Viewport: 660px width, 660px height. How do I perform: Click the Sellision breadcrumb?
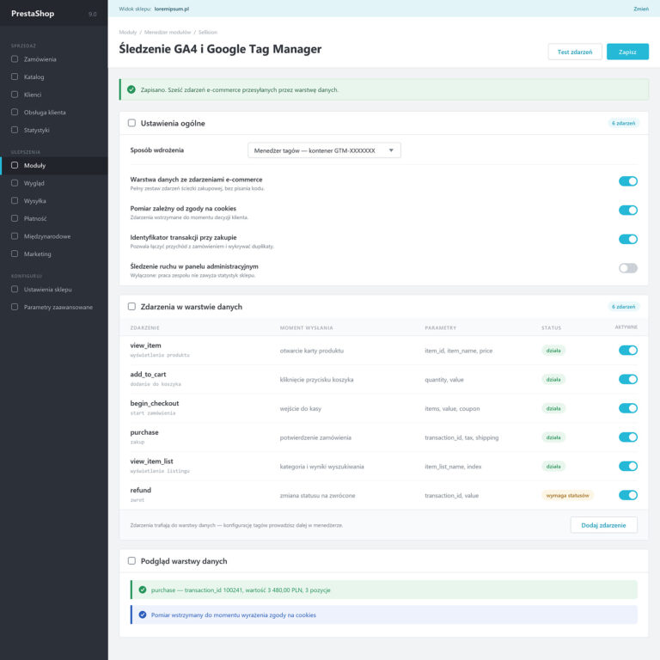[208, 32]
